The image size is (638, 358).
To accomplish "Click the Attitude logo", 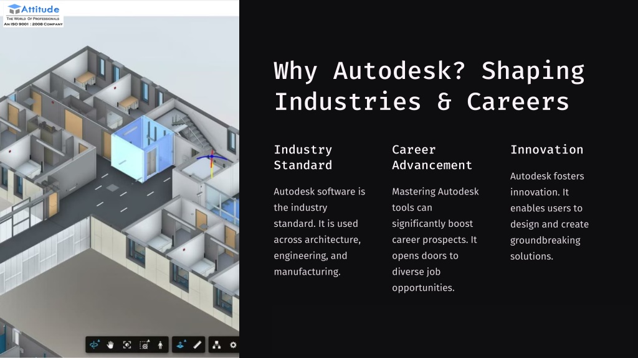I will click(x=34, y=15).
